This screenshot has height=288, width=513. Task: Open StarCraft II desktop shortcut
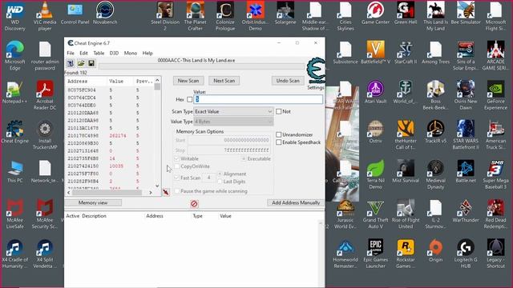click(406, 52)
